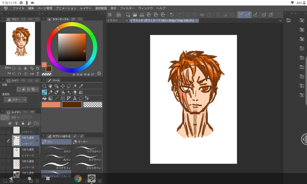Toggle visibility of layer 18
The image size is (307, 184).
coord(3,164)
